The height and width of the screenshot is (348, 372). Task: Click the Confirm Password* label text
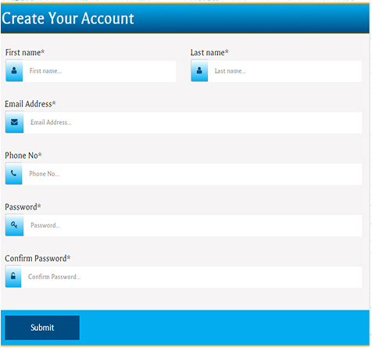pyautogui.click(x=38, y=258)
